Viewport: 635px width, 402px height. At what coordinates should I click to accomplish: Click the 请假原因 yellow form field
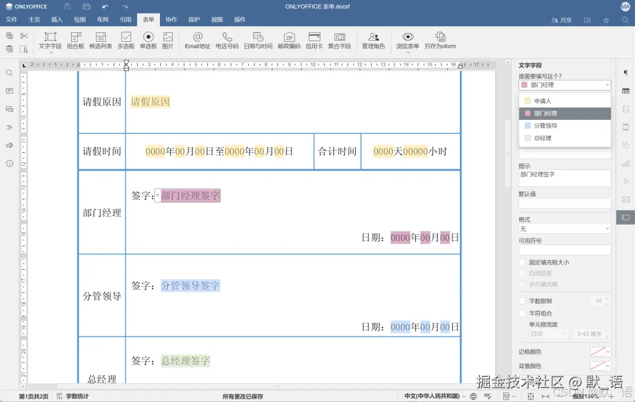pos(151,102)
